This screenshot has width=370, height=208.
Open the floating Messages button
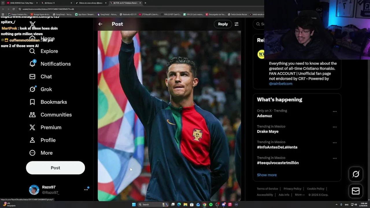click(356, 191)
